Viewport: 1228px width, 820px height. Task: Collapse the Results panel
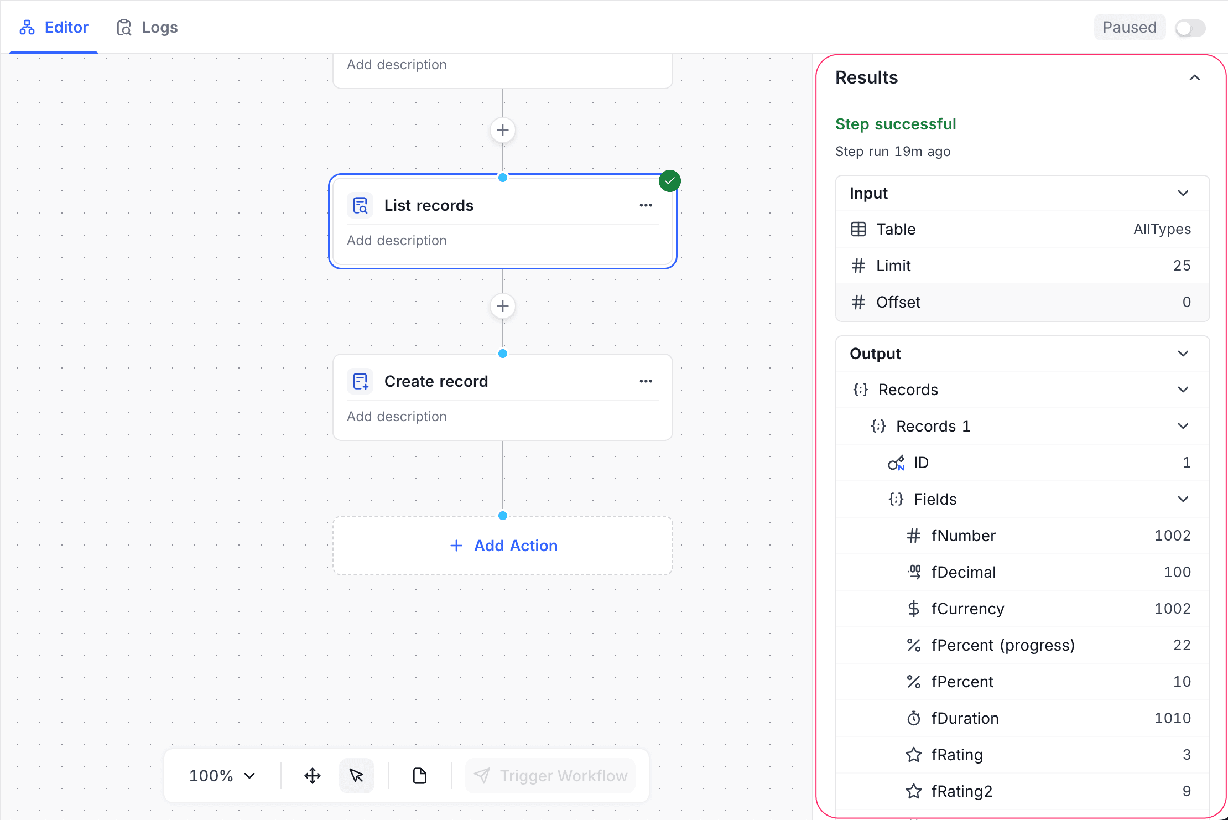pyautogui.click(x=1195, y=77)
